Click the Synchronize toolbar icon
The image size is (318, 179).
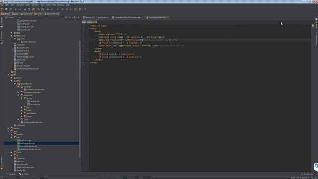10,9
